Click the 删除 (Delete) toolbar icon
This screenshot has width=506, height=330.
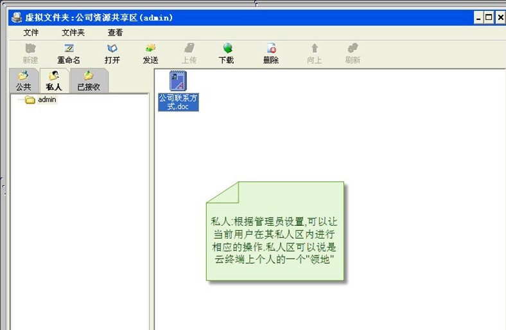click(x=271, y=49)
